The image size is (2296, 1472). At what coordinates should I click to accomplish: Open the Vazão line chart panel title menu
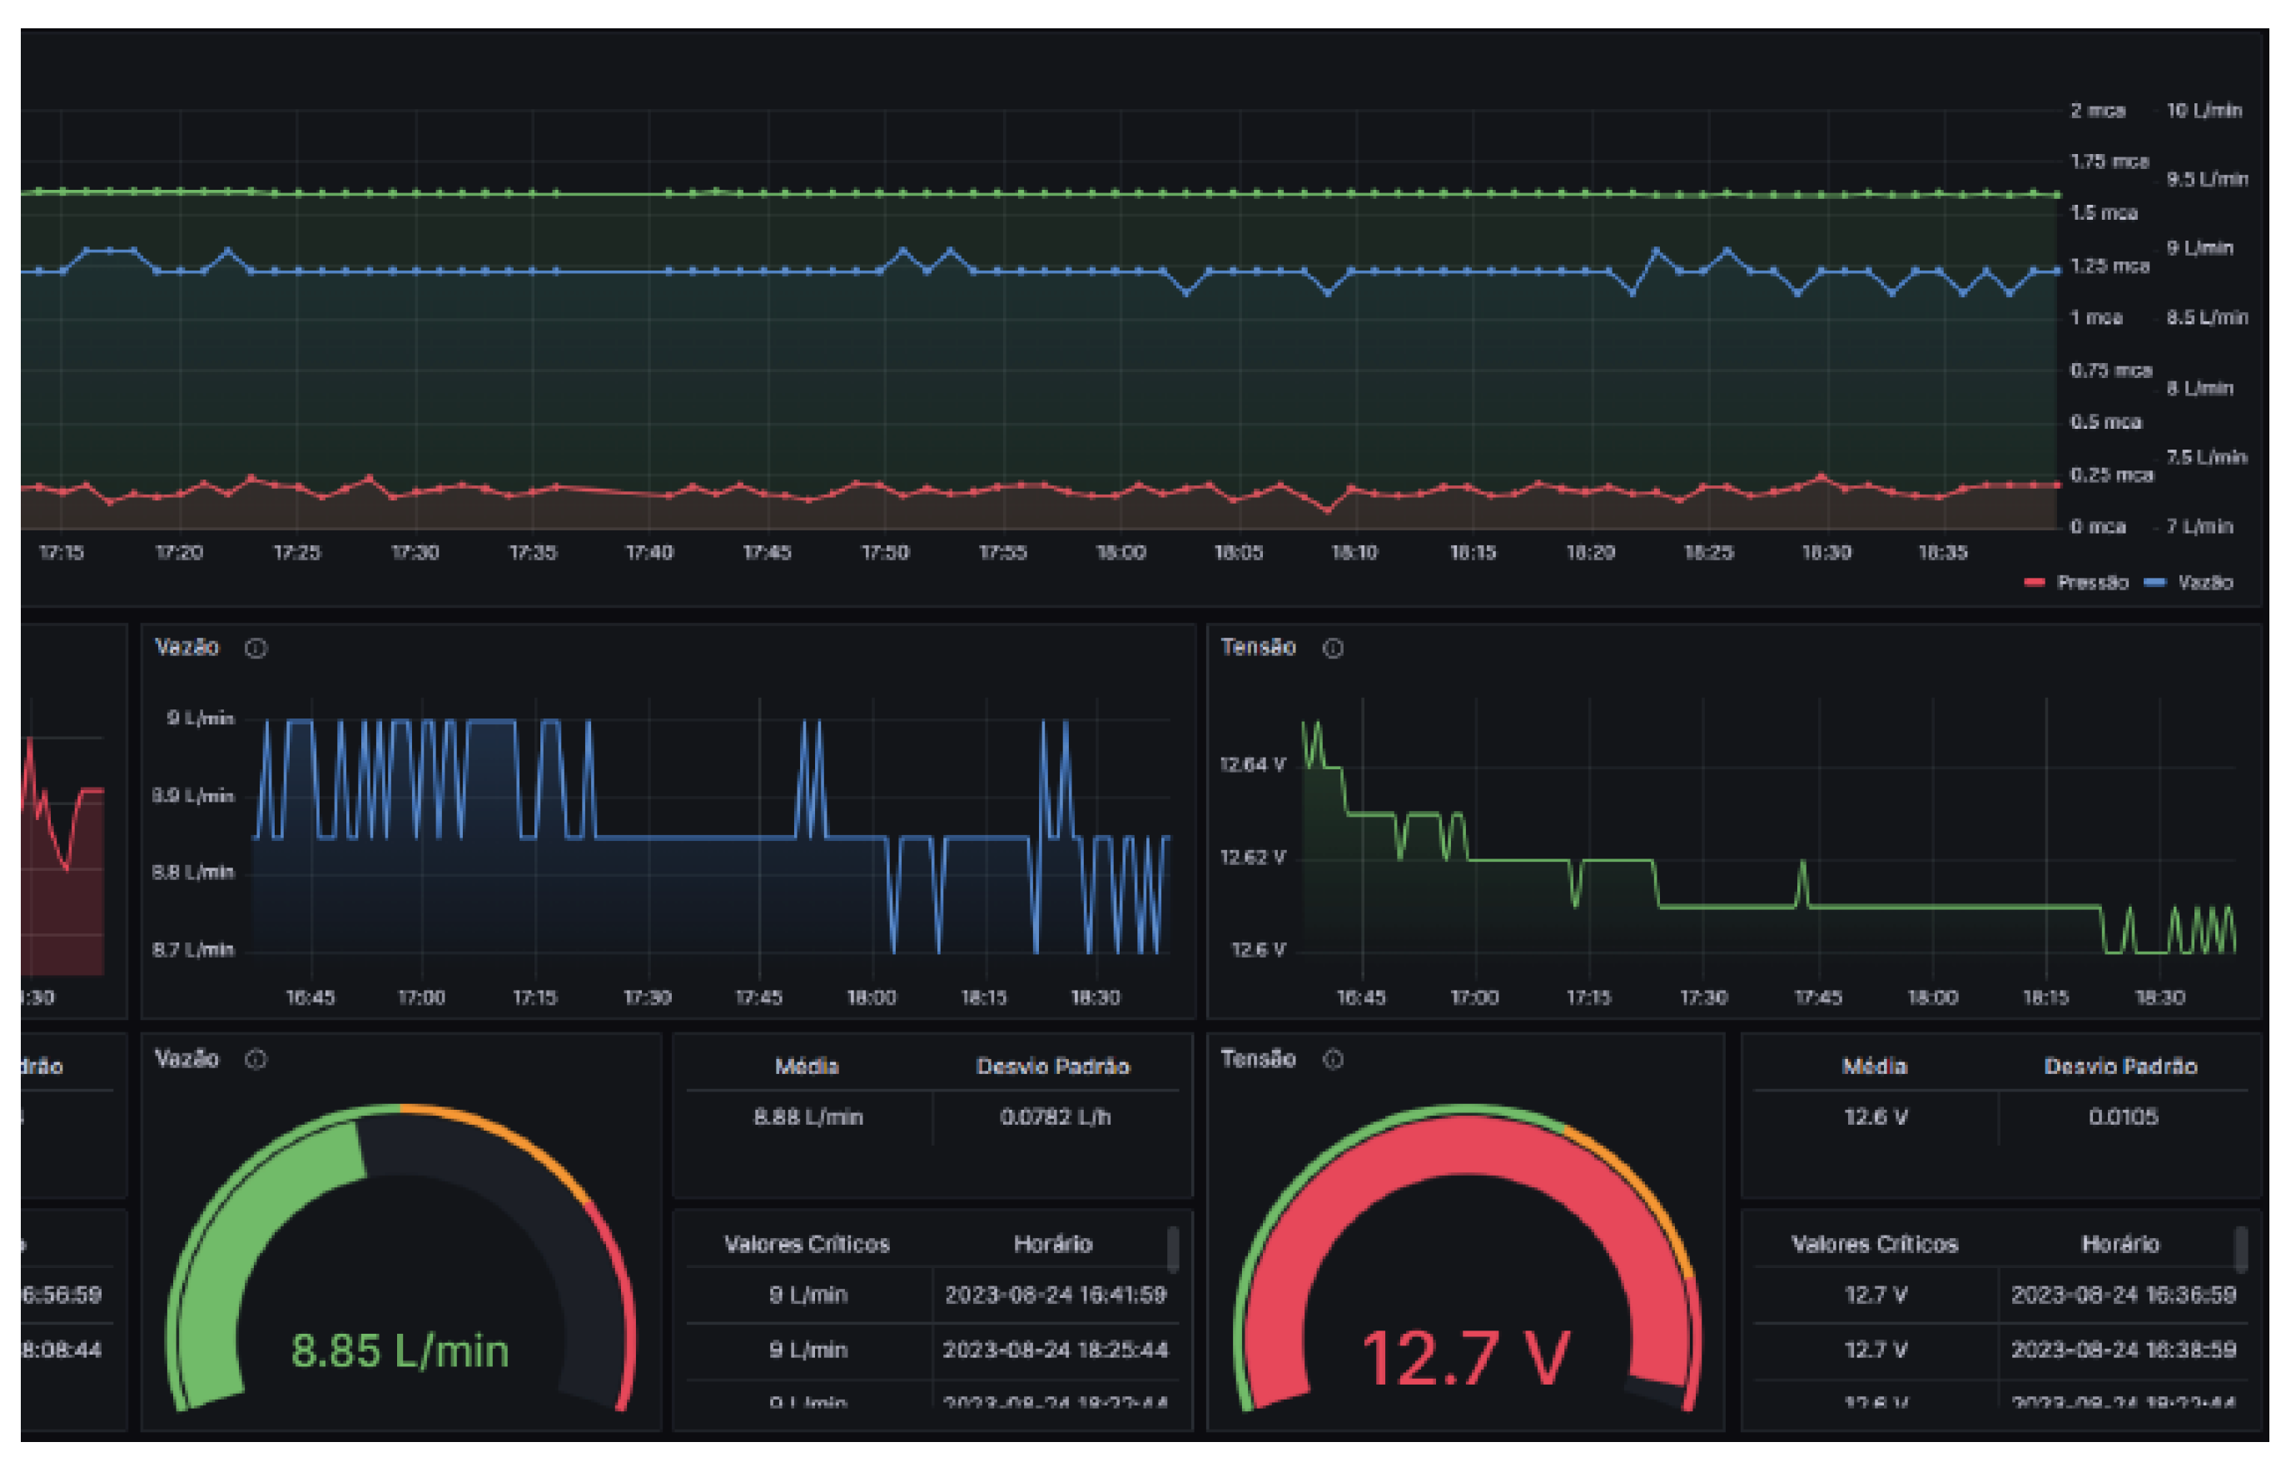(187, 648)
